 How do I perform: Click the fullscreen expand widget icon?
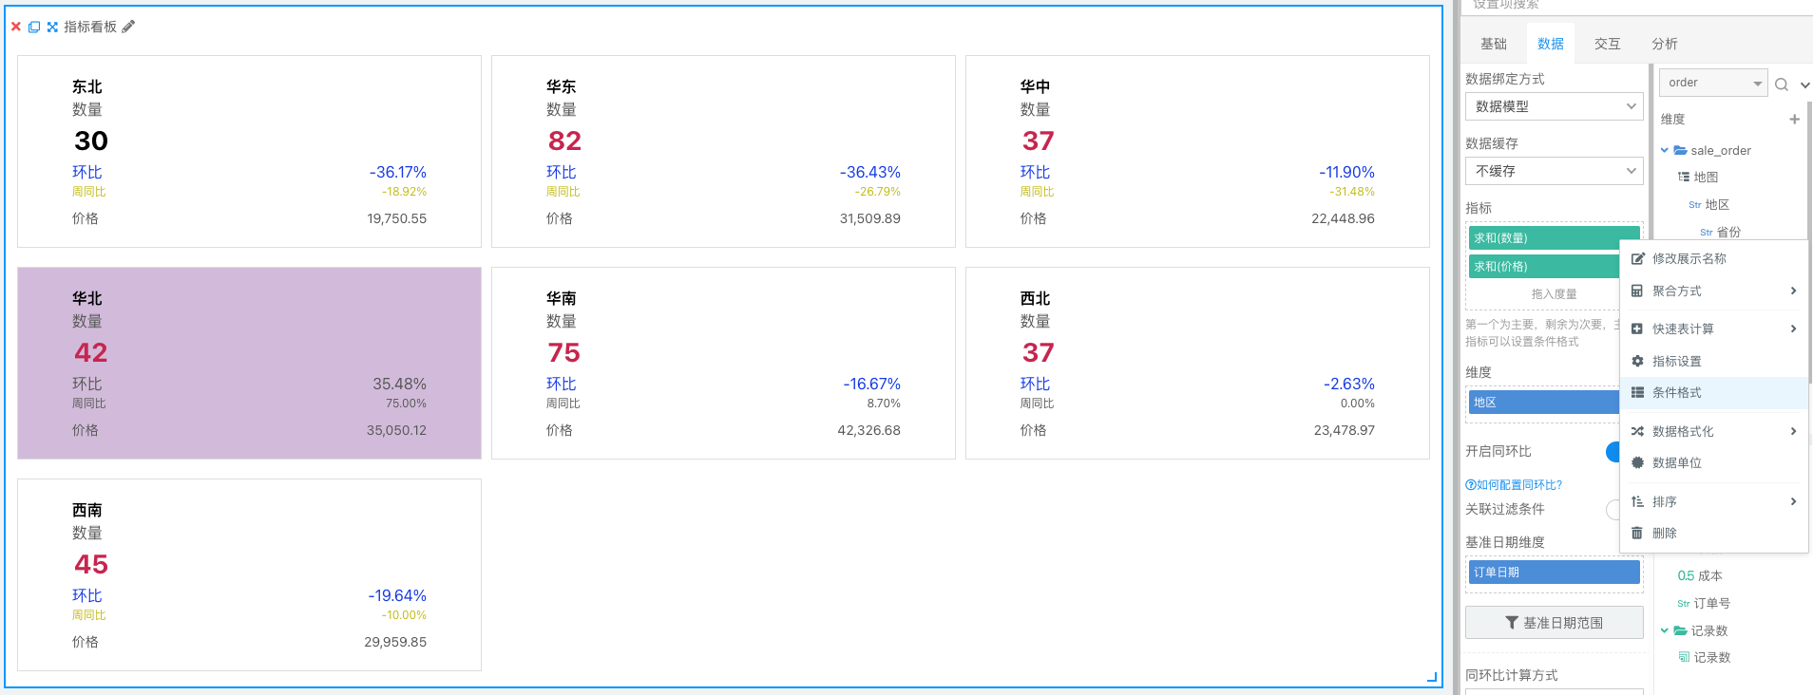[x=52, y=27]
